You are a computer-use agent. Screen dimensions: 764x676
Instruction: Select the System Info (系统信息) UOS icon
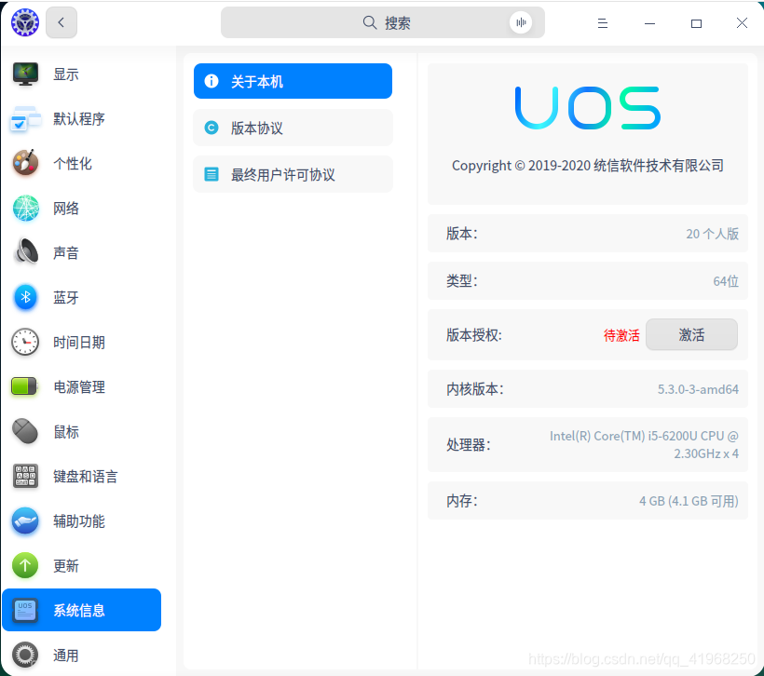tap(25, 610)
